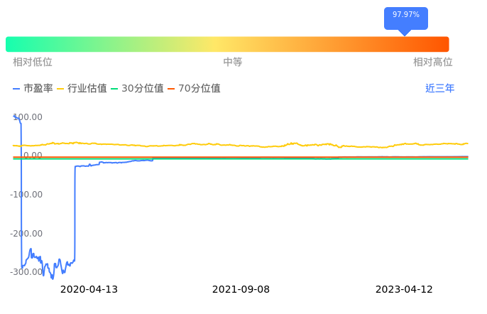Toggle the 70分位值 legend series
Image resolution: width=487 pixels, height=314 pixels.
[x=194, y=89]
